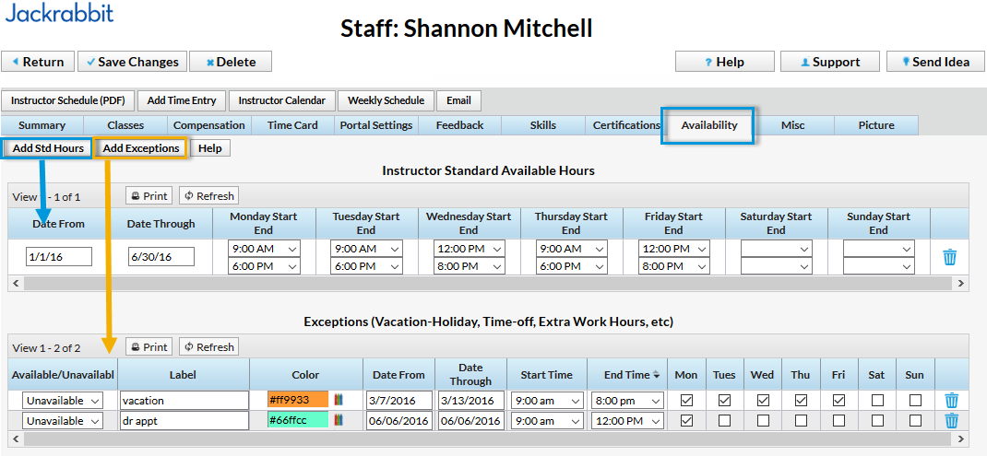Viewport: 987px width, 456px height.
Task: Sort by End Time column arrows
Action: pos(657,375)
